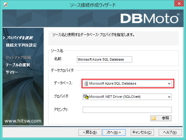Screen dimensions: 186x140
Task: Click the 名前 source name input field
Action: tap(105, 59)
